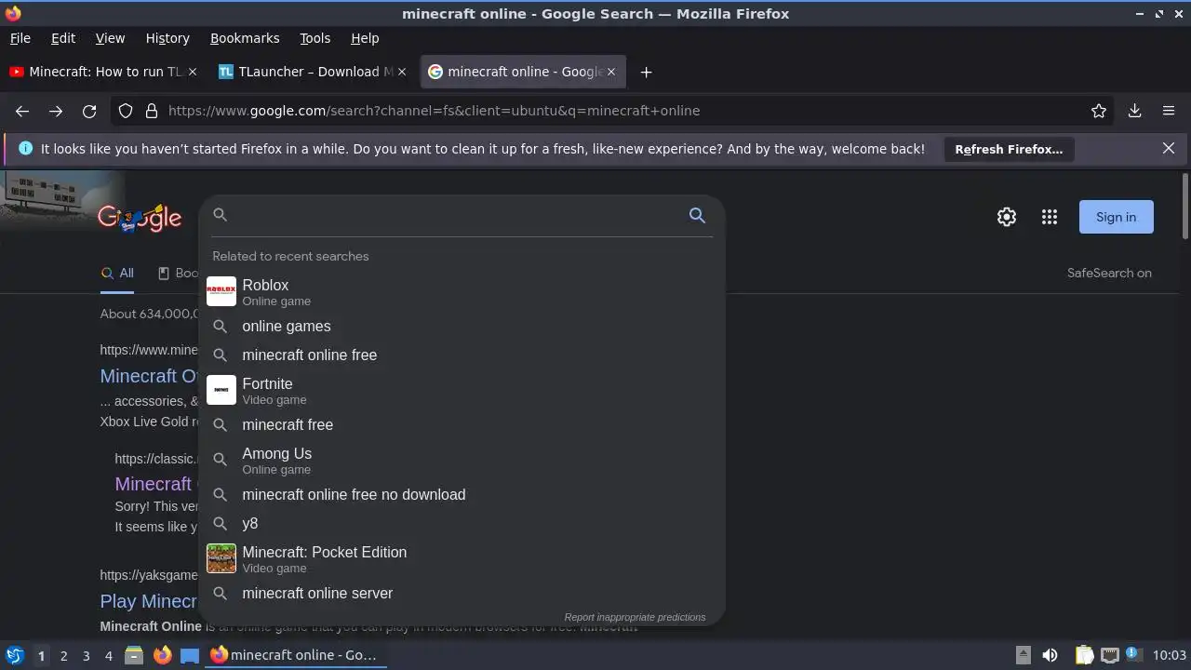The image size is (1191, 670).
Task: Open the File menu
Action: (20, 38)
